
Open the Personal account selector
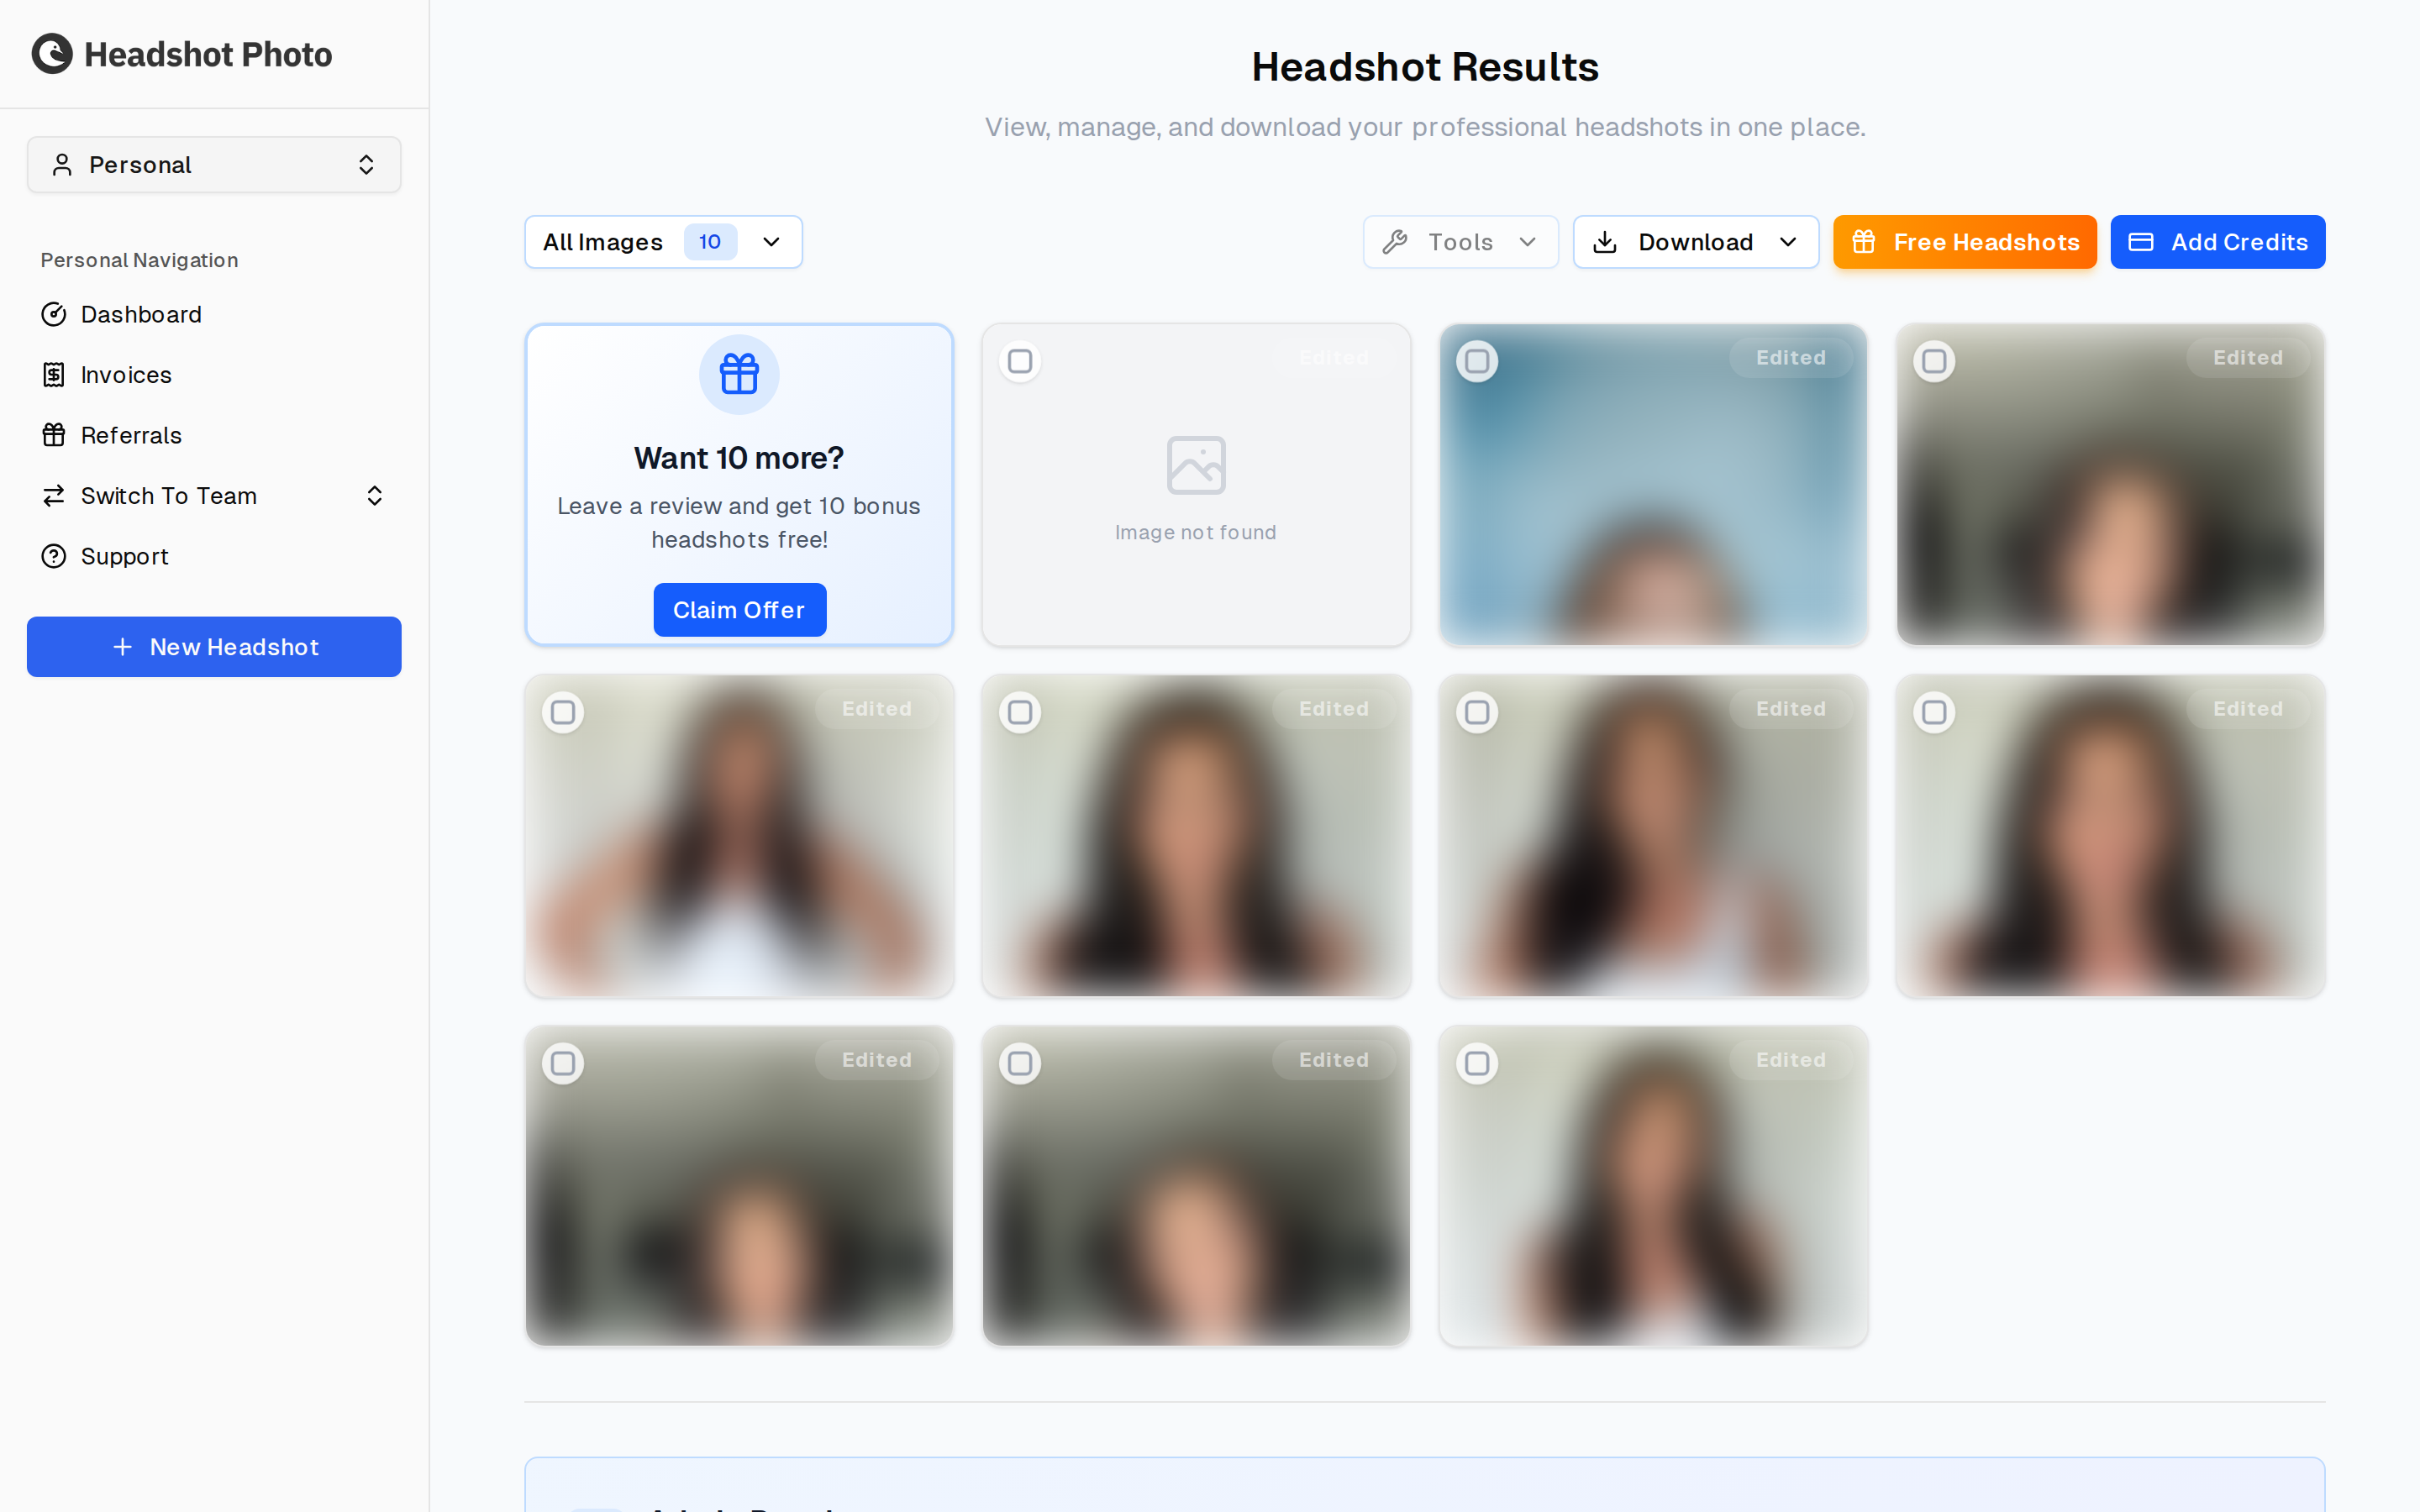point(214,165)
